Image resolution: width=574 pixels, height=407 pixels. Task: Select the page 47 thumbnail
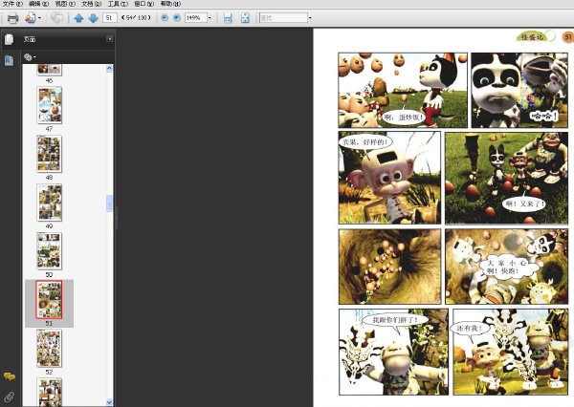pos(50,105)
